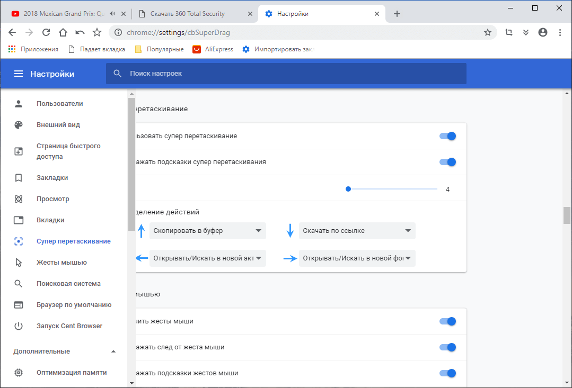
Task: Click the drag distance slider handle
Action: click(348, 188)
